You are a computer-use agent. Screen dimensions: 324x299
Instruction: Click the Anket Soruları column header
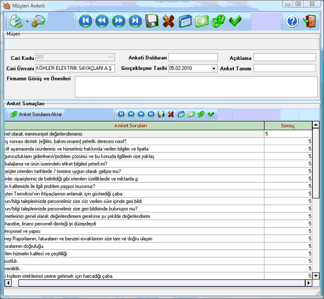point(134,126)
